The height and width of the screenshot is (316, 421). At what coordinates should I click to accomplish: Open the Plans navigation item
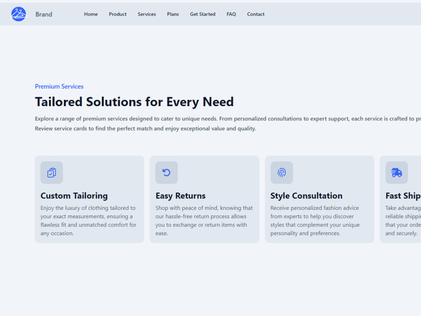pos(173,14)
